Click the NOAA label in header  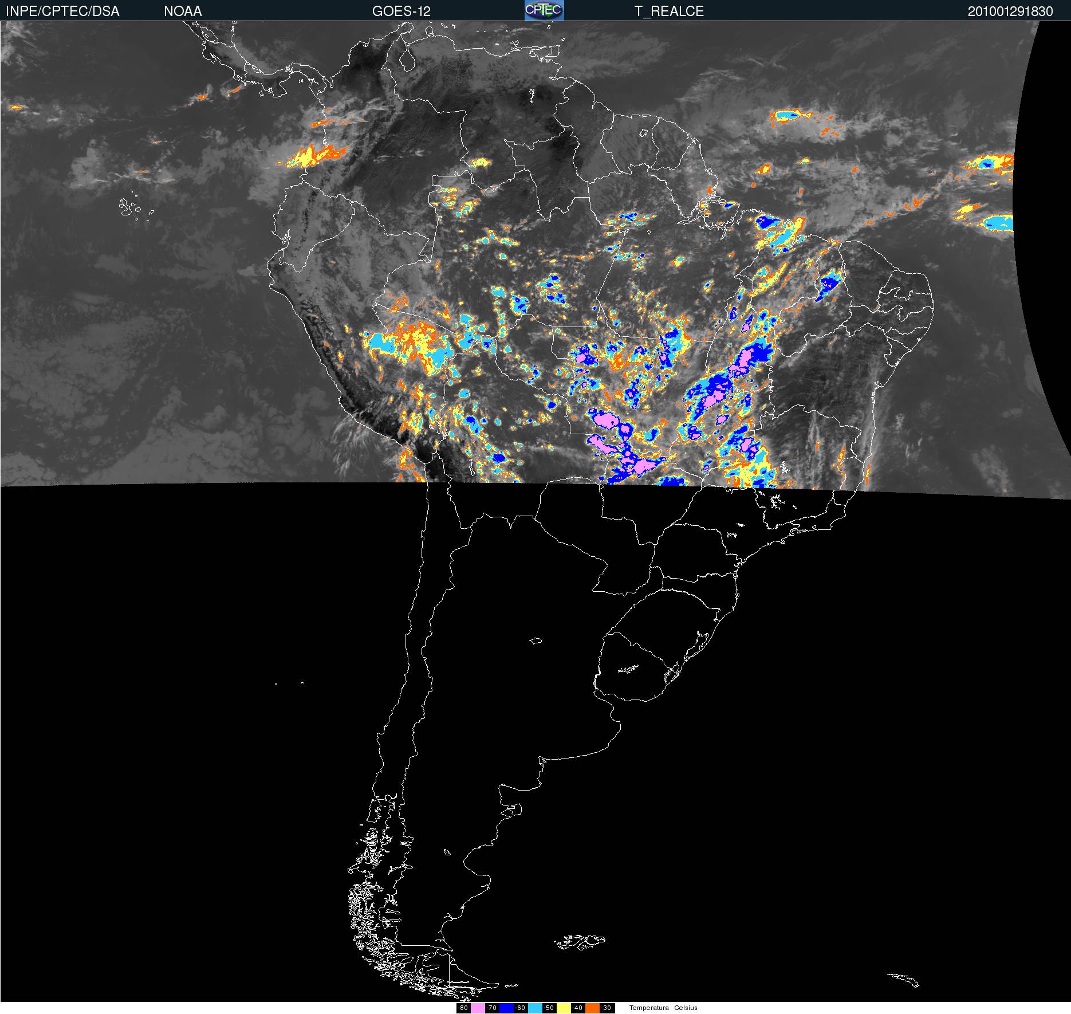pyautogui.click(x=183, y=11)
